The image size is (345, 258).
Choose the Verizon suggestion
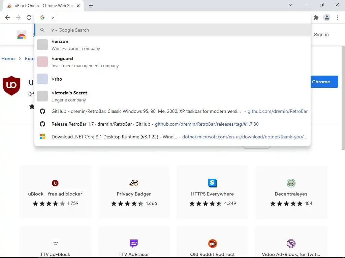(x=172, y=45)
